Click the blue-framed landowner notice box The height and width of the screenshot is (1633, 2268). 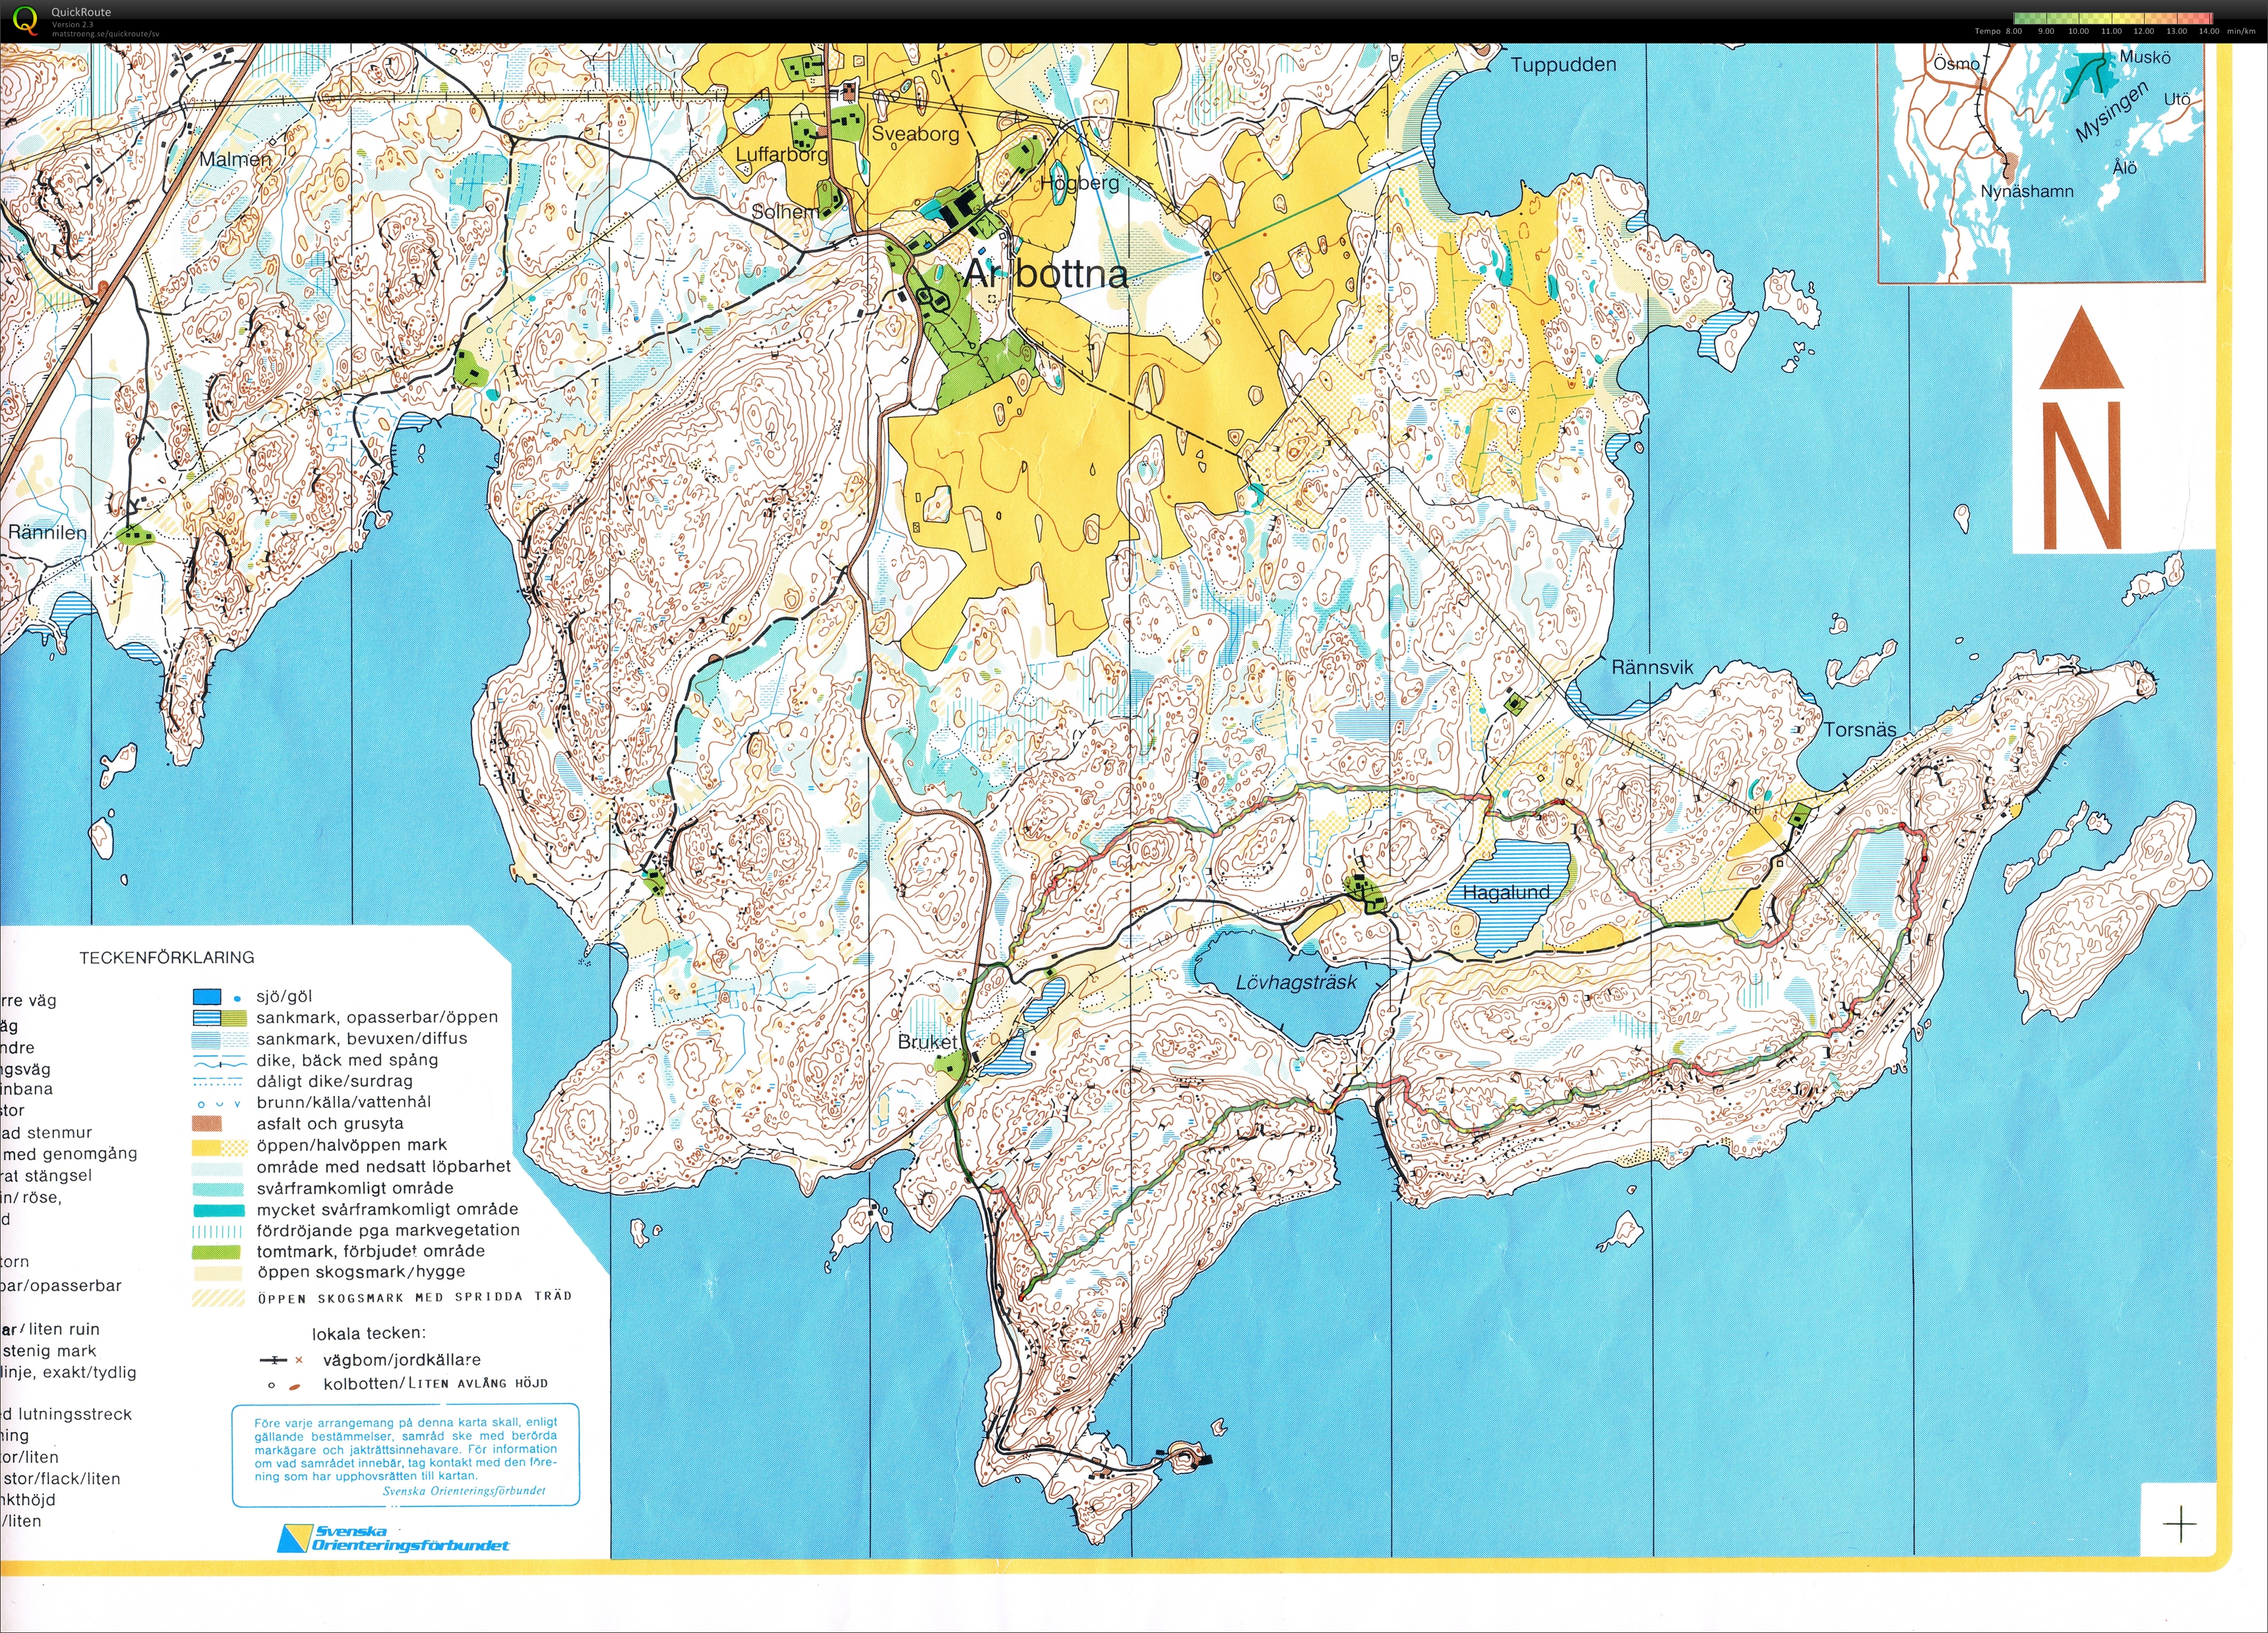406,1456
